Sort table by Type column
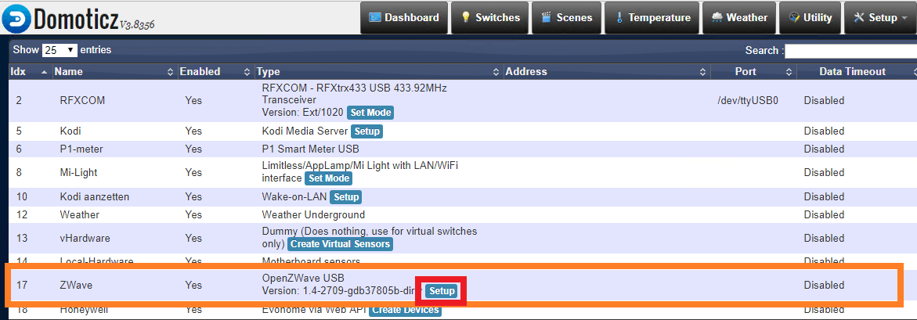The width and height of the screenshot is (917, 320). (379, 72)
